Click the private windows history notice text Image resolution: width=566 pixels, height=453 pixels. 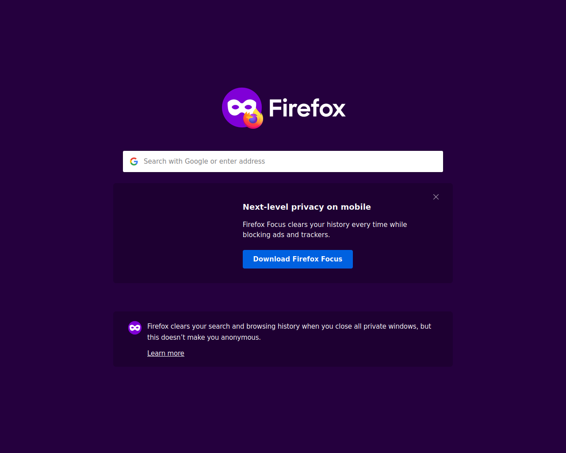289,332
